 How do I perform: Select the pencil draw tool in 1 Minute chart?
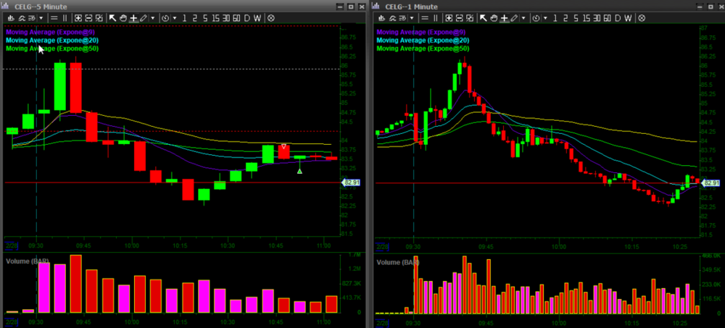pyautogui.click(x=515, y=17)
